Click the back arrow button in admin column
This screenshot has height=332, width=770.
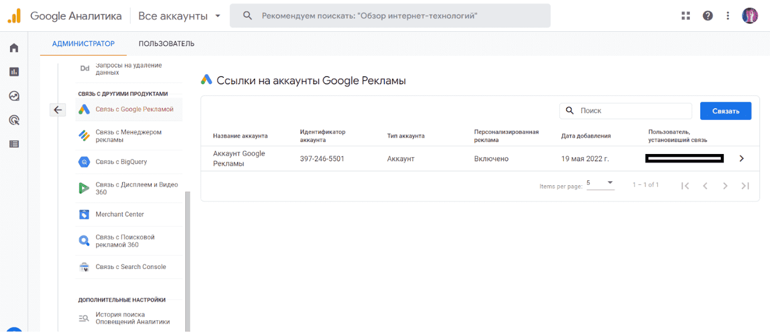58,110
